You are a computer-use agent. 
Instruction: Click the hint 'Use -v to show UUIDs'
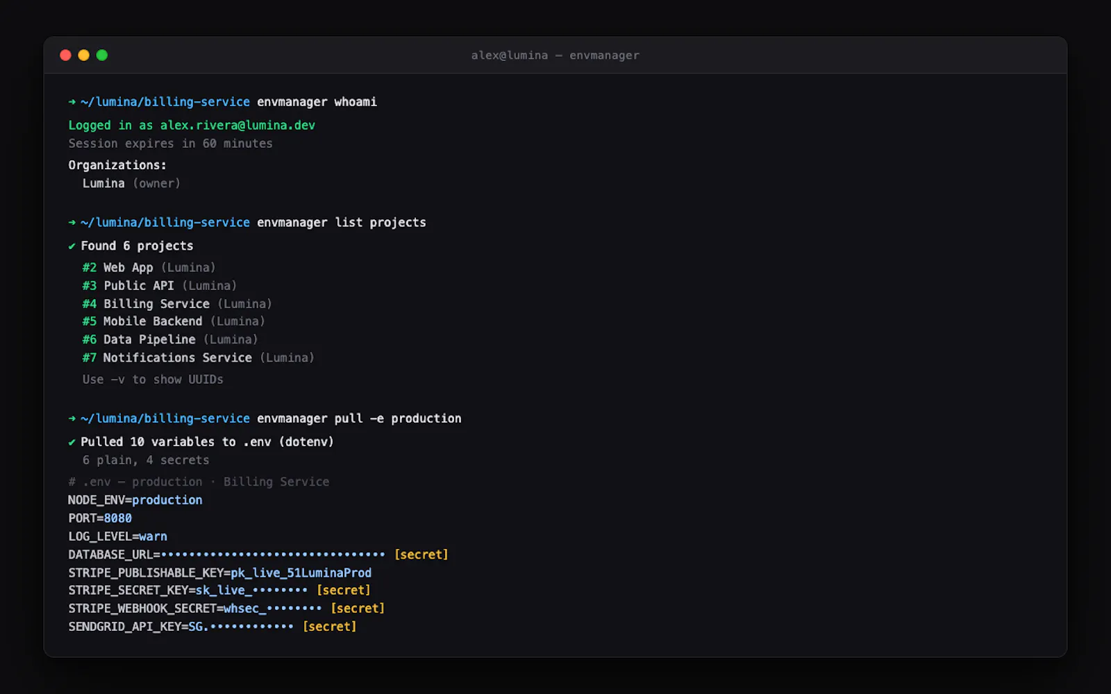(x=153, y=380)
